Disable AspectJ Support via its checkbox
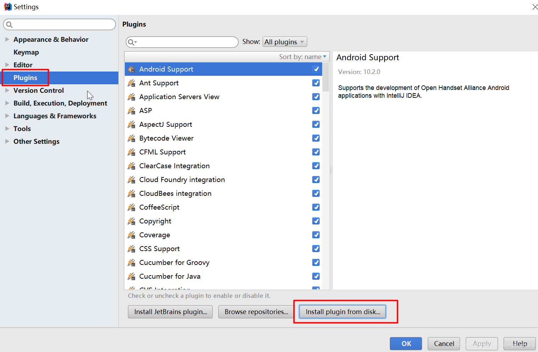 [316, 124]
